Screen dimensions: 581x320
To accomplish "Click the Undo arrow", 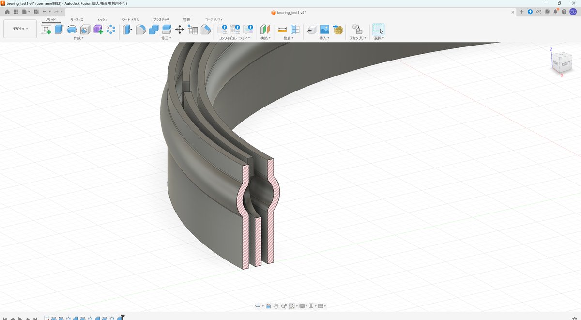I will (45, 11).
